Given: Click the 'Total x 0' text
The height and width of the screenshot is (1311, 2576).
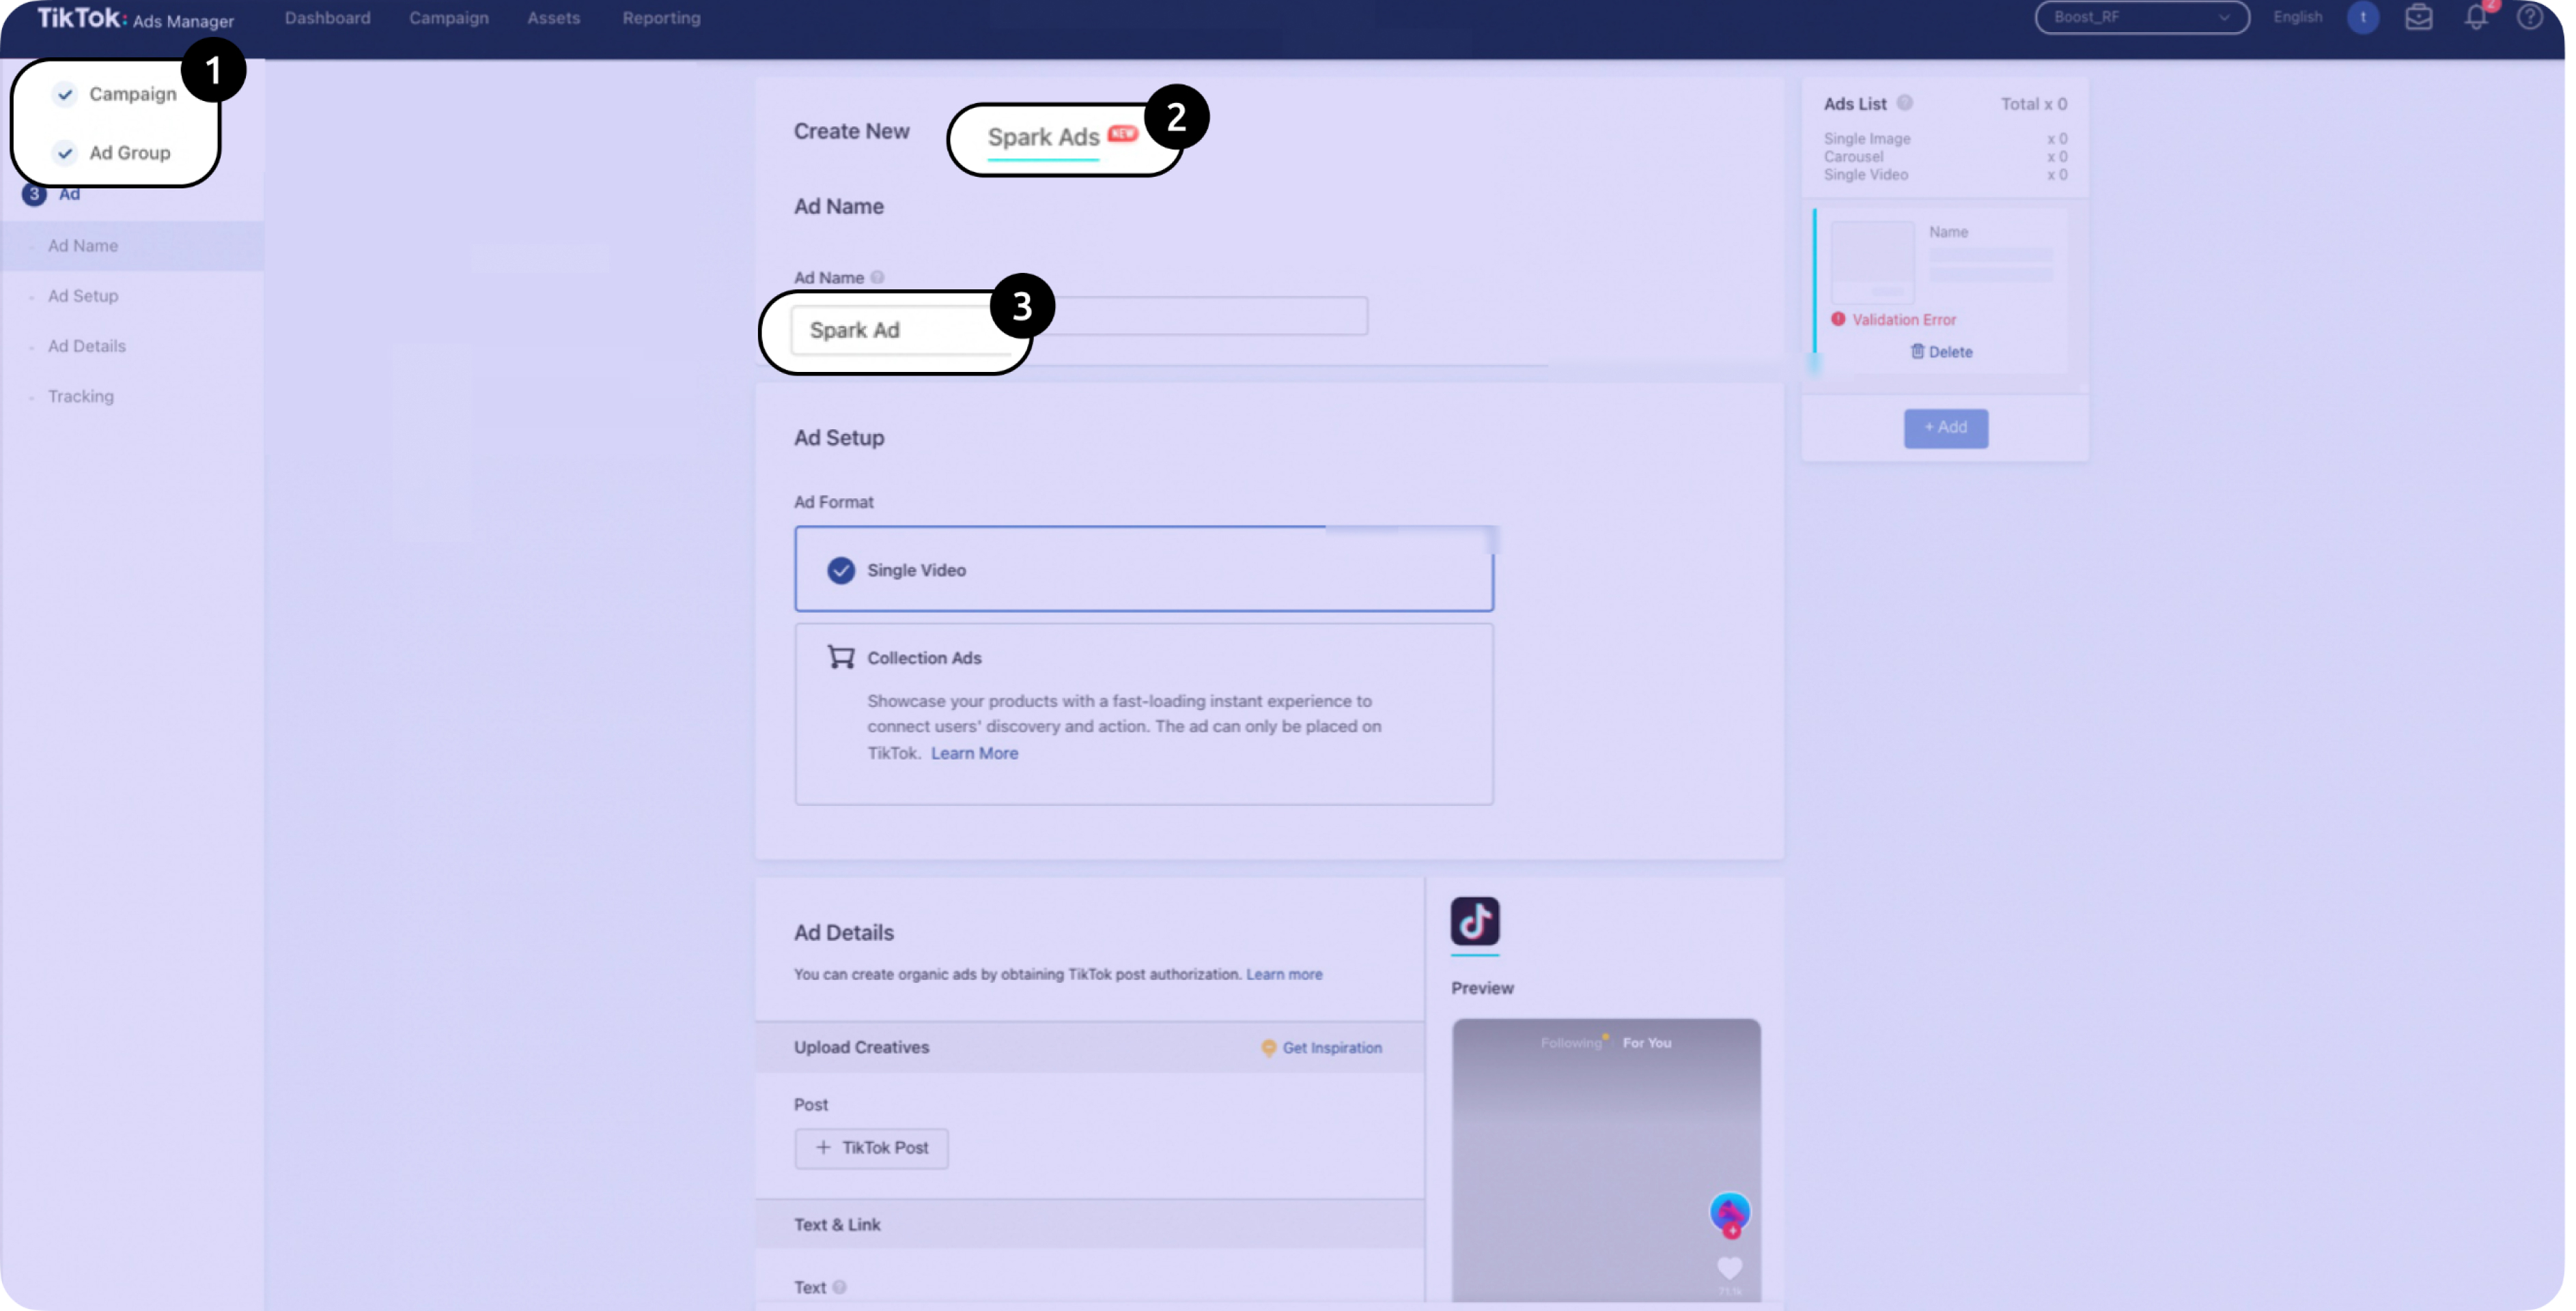Looking at the screenshot, I should [2033, 104].
